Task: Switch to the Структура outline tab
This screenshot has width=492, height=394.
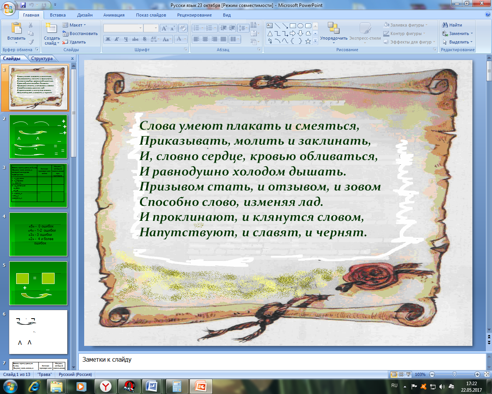Action: click(42, 58)
